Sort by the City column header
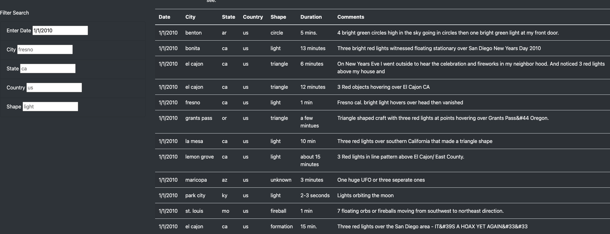This screenshot has height=234, width=610. point(190,17)
